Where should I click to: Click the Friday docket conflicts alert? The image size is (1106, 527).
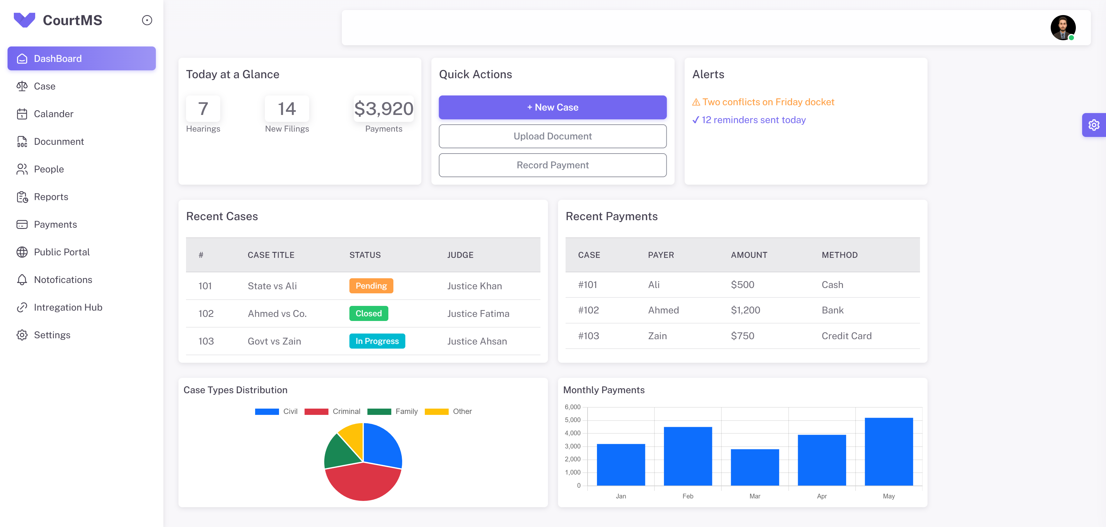(x=763, y=102)
